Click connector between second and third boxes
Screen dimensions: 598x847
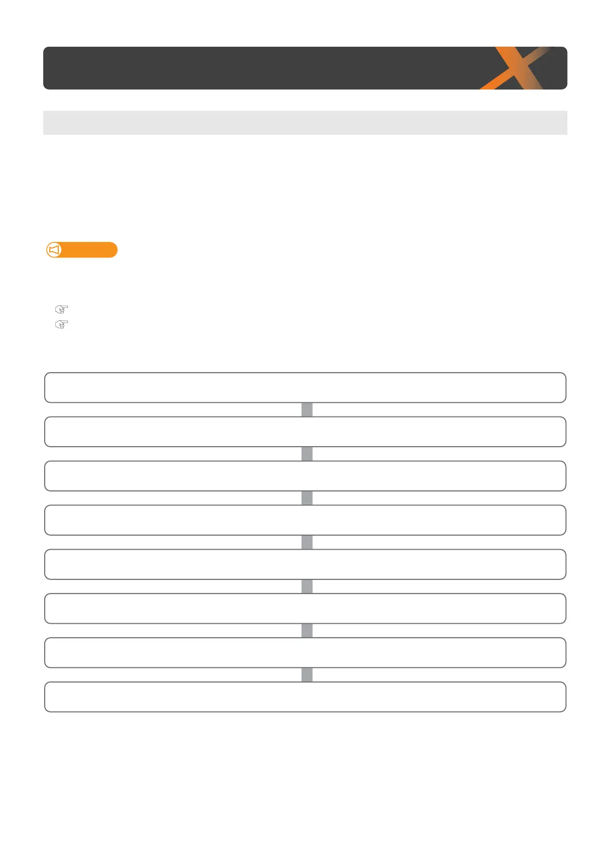click(x=307, y=454)
